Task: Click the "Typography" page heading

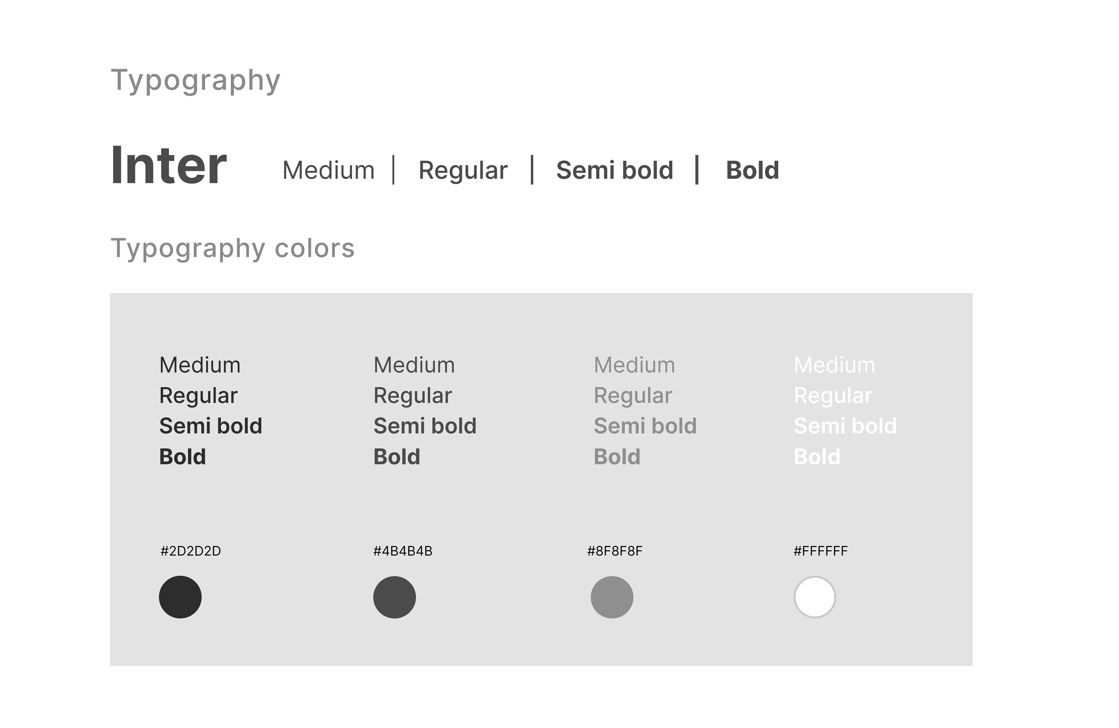Action: (x=195, y=80)
